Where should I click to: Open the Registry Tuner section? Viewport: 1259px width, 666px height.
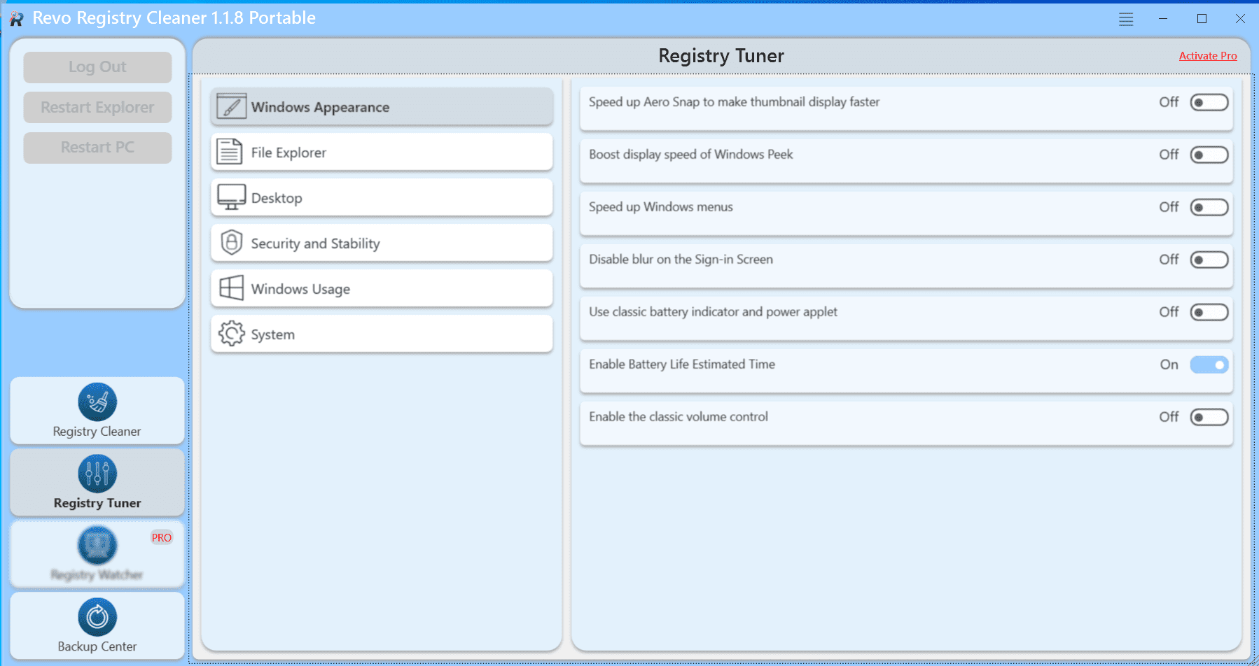point(97,482)
